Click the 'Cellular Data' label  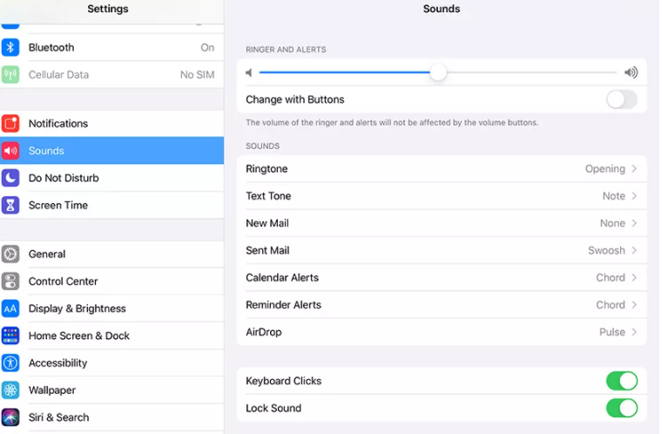58,74
